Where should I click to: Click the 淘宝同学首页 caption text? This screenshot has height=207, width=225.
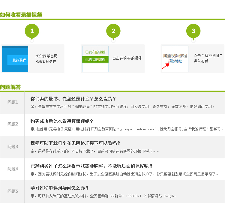tap(46, 56)
